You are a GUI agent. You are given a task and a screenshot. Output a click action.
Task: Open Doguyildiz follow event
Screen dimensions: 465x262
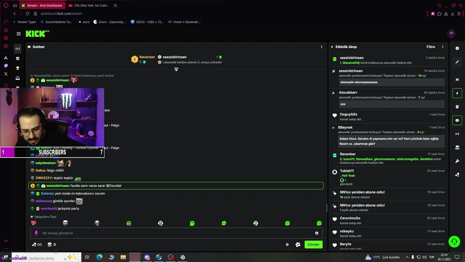(x=388, y=117)
